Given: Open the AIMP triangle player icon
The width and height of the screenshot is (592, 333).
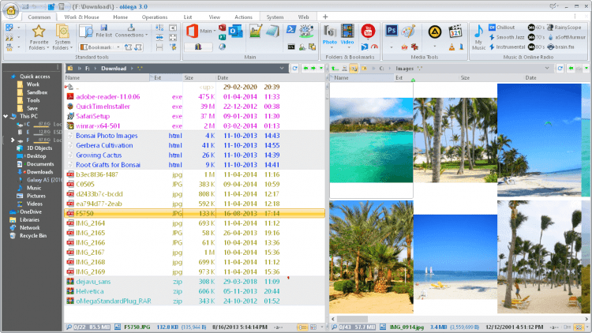Looking at the screenshot, I should click(435, 31).
